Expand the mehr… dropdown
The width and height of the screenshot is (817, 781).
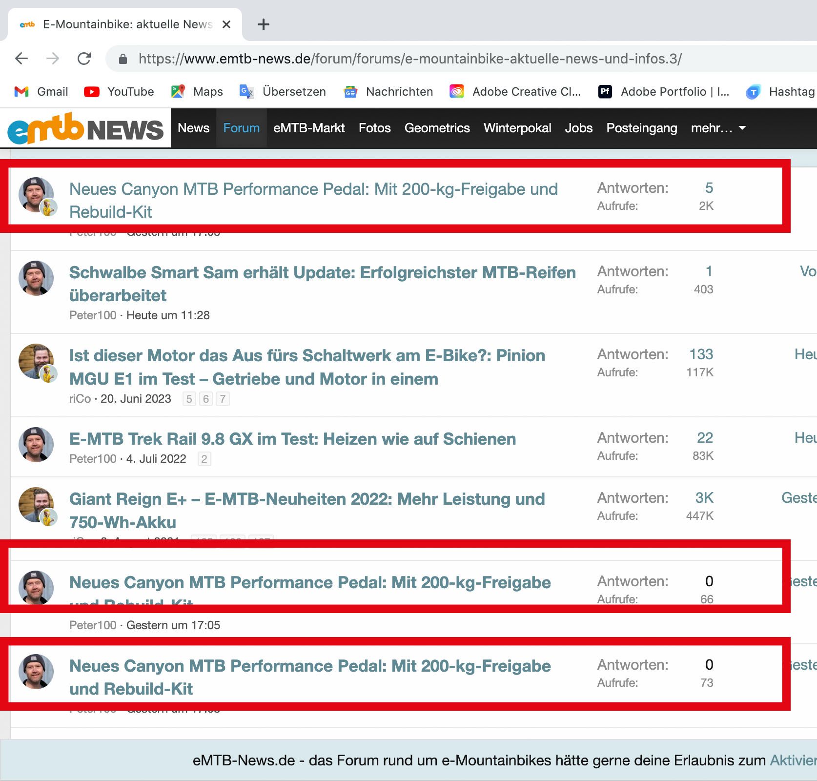pos(718,128)
